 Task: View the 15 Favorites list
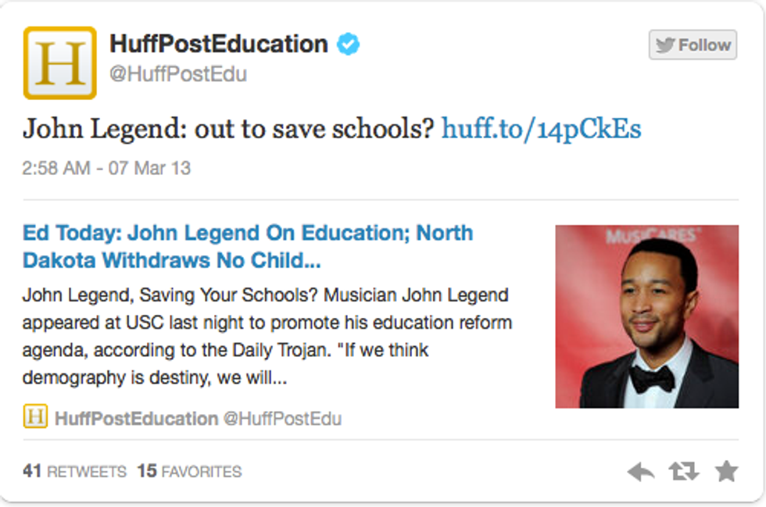point(189,472)
